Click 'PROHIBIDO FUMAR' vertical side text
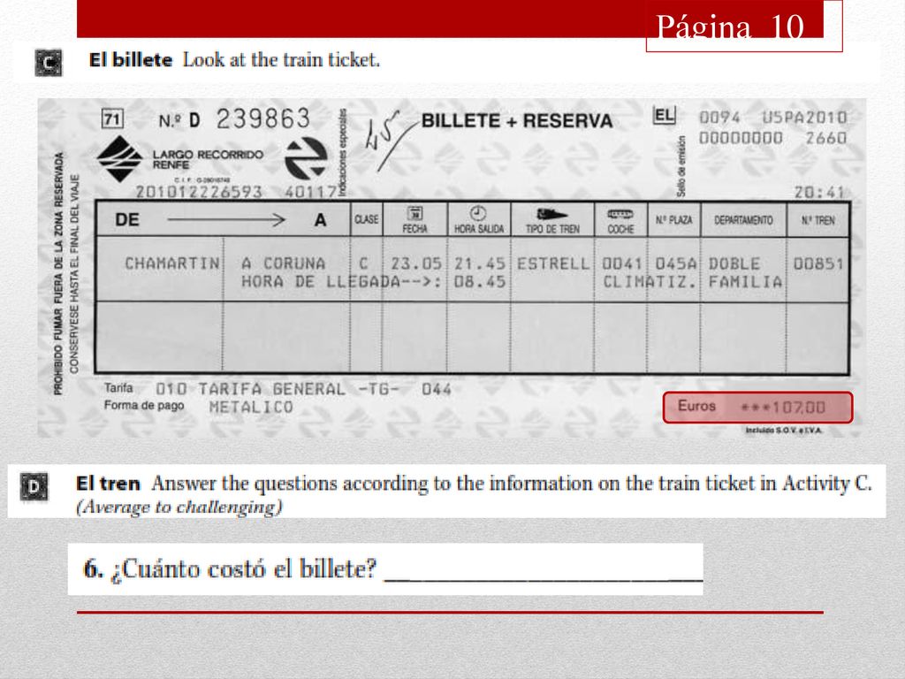The height and width of the screenshot is (679, 905). 58,274
